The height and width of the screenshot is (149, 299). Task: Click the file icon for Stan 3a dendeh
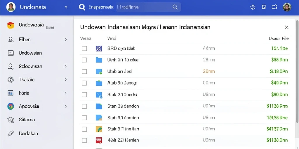[x=99, y=106]
